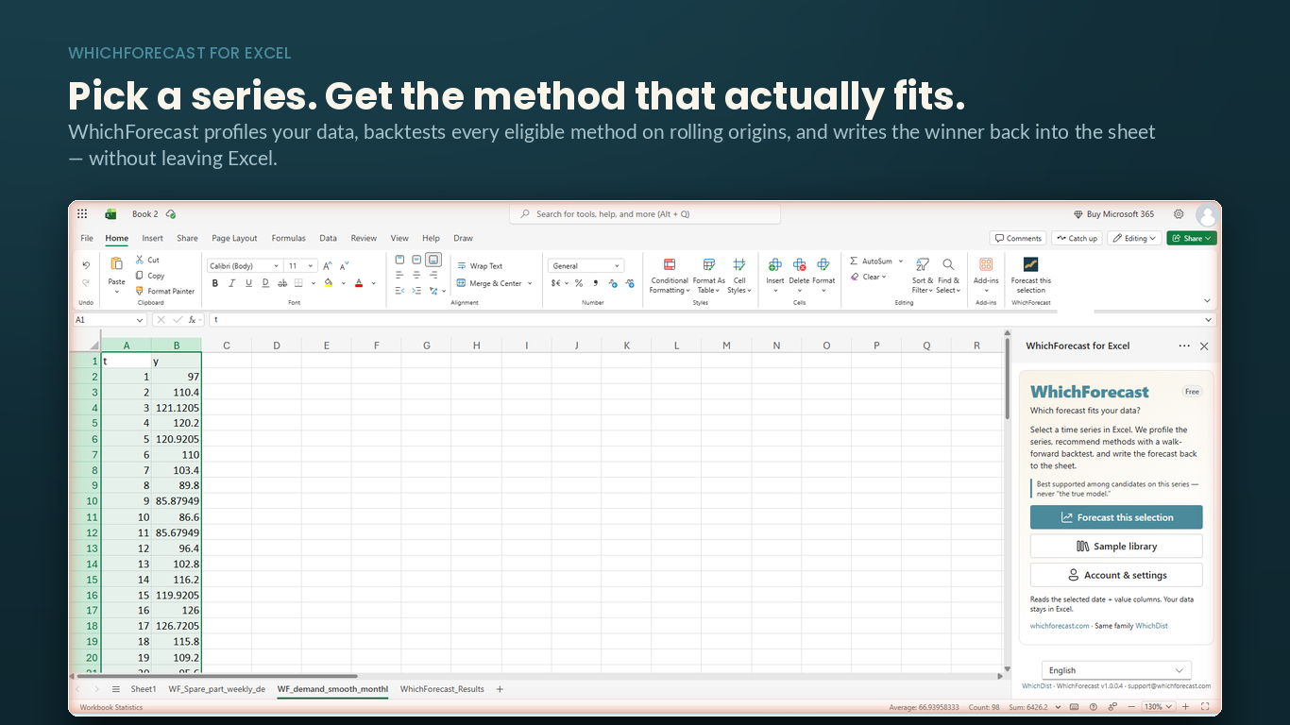The image size is (1290, 725).
Task: Click the Insert cells icon
Action: 775,265
